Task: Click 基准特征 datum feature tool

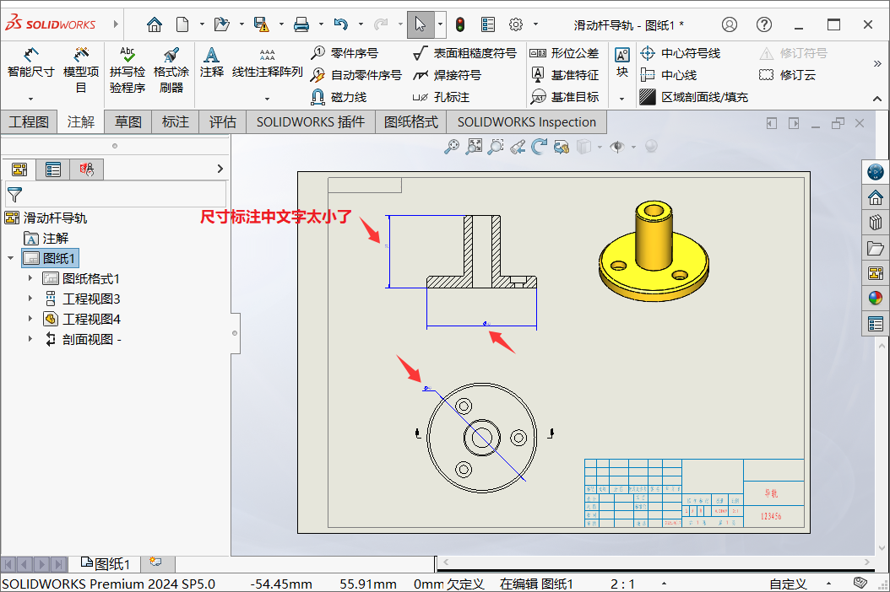Action: [564, 75]
